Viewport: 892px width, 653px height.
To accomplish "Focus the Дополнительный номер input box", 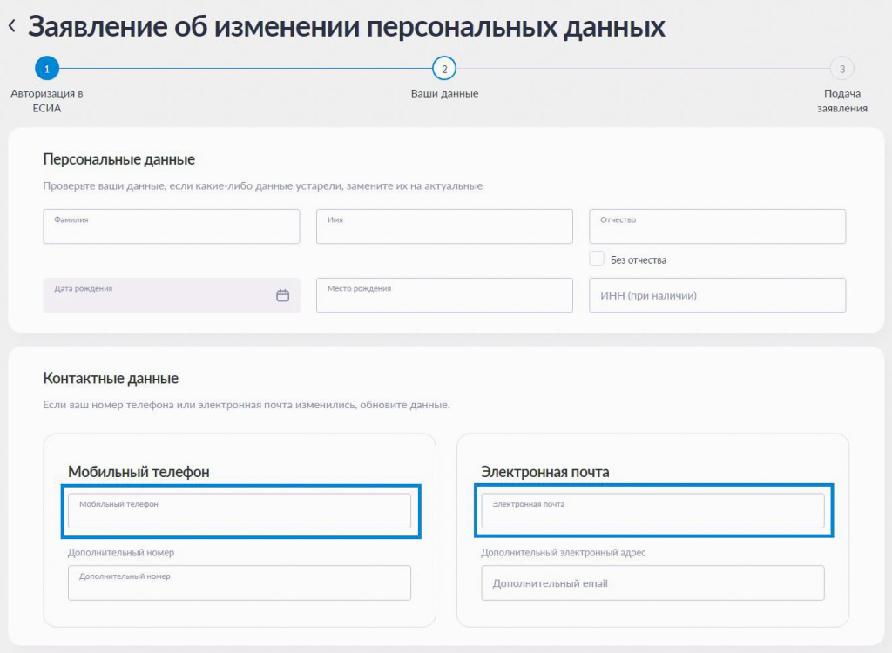I will [x=239, y=583].
